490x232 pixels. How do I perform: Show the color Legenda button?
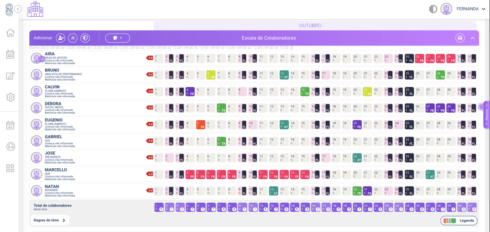[459, 220]
